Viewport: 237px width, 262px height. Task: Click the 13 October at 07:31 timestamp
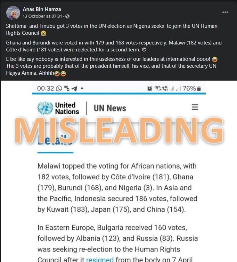point(42,16)
